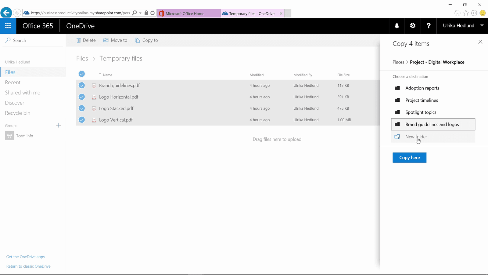488x275 pixels.
Task: Open the Move to panel
Action: 115,40
